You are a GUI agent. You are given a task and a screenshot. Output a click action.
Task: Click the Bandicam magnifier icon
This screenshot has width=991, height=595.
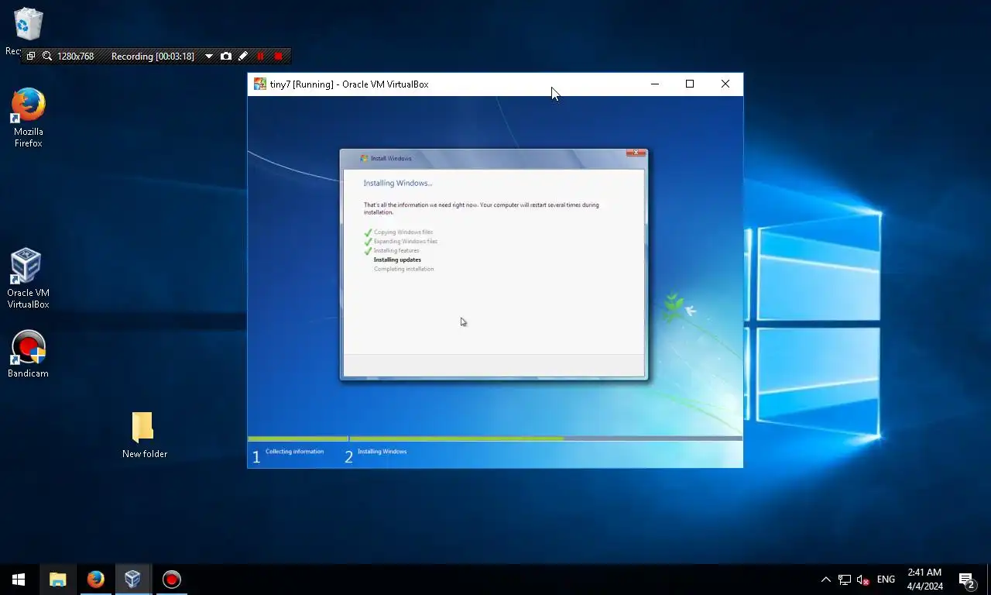pos(47,56)
